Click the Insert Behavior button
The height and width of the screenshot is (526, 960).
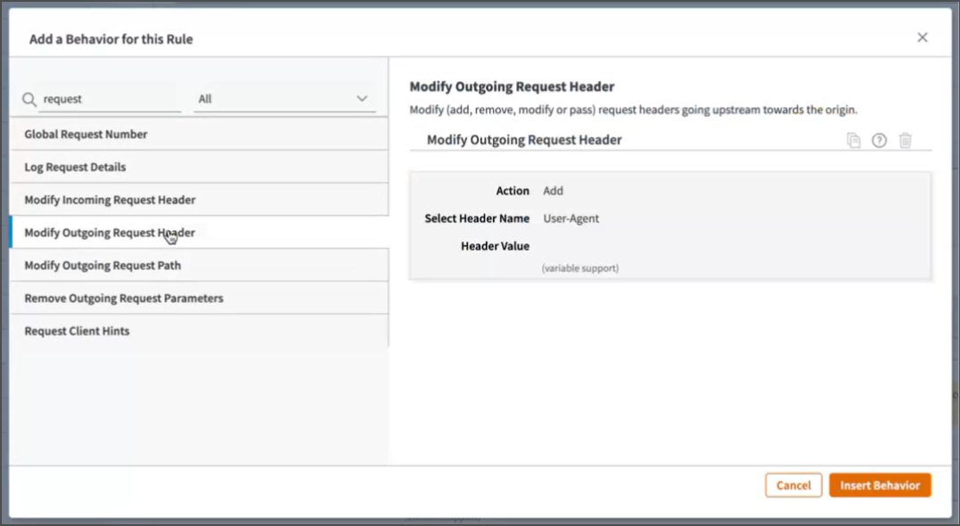click(x=880, y=486)
